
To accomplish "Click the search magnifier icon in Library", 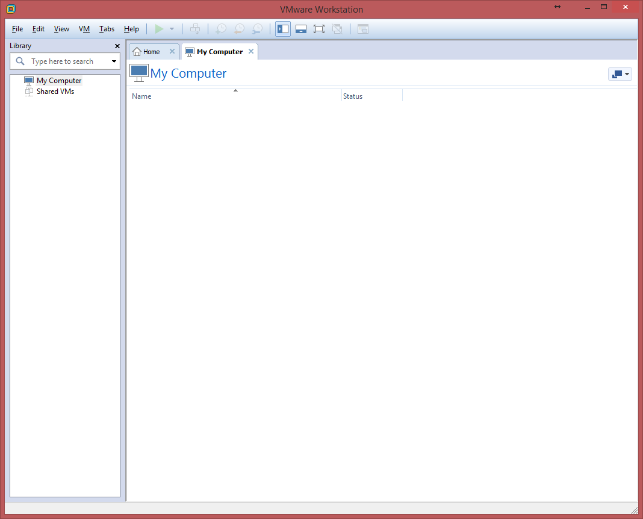I will click(x=20, y=61).
